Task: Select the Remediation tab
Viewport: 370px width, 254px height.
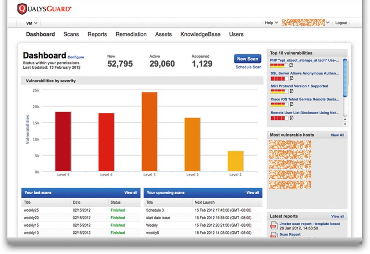Action: 131,34
